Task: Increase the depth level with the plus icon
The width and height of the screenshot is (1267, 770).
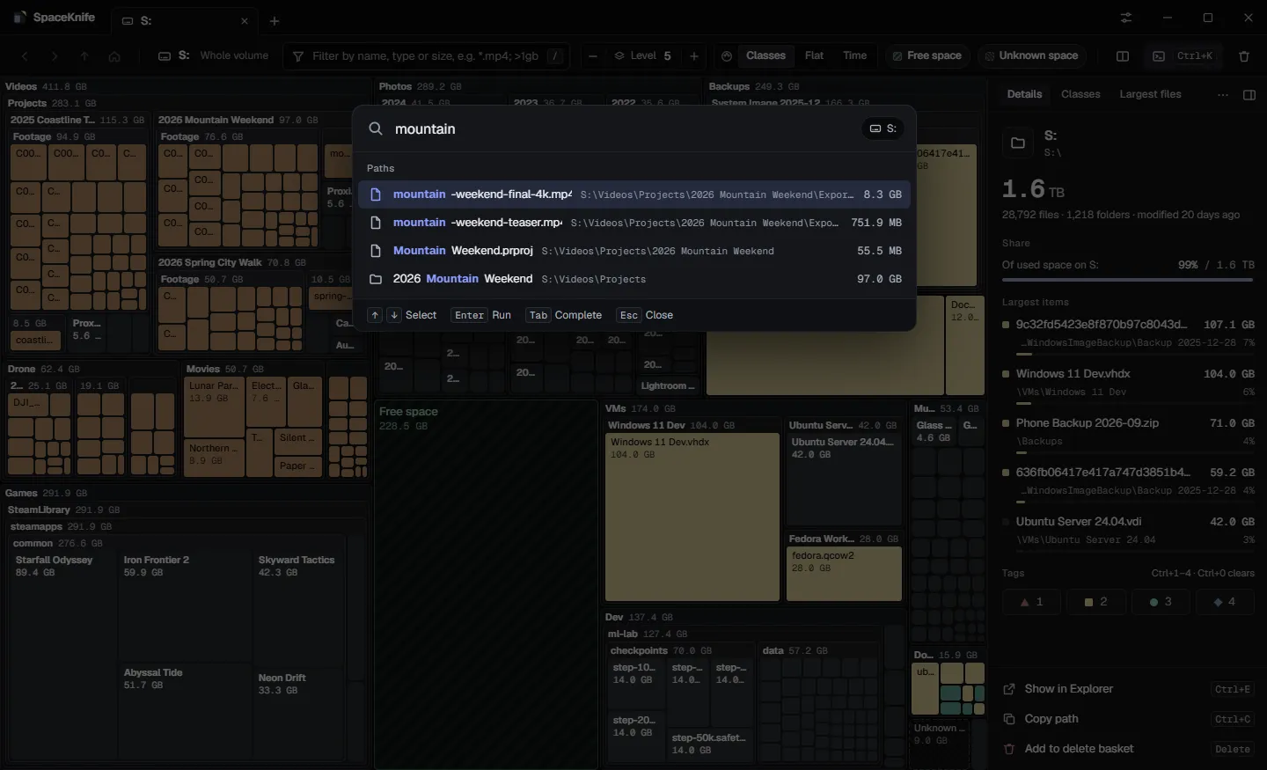Action: click(x=694, y=56)
